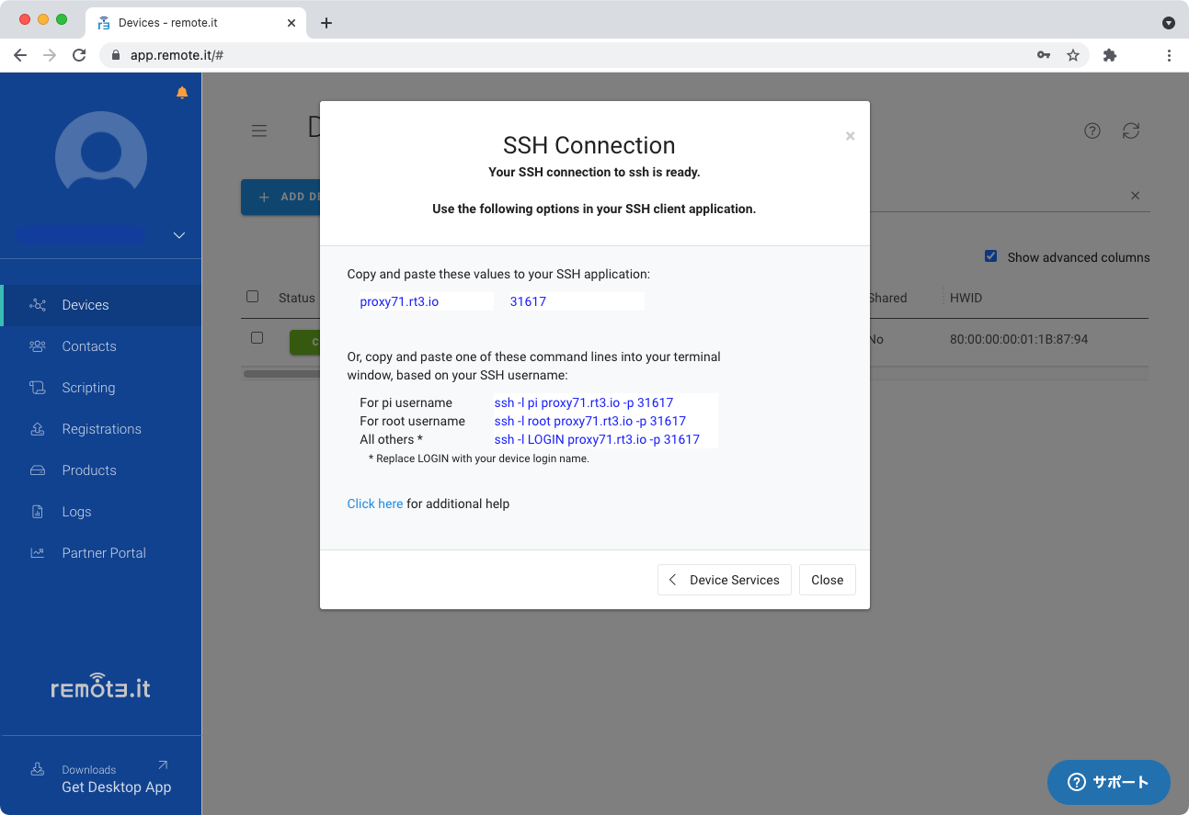Click the Chrome profile dropdown arrow
Image resolution: width=1189 pixels, height=815 pixels.
click(1169, 23)
